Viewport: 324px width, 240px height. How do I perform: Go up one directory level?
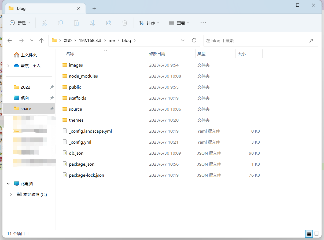pyautogui.click(x=41, y=41)
